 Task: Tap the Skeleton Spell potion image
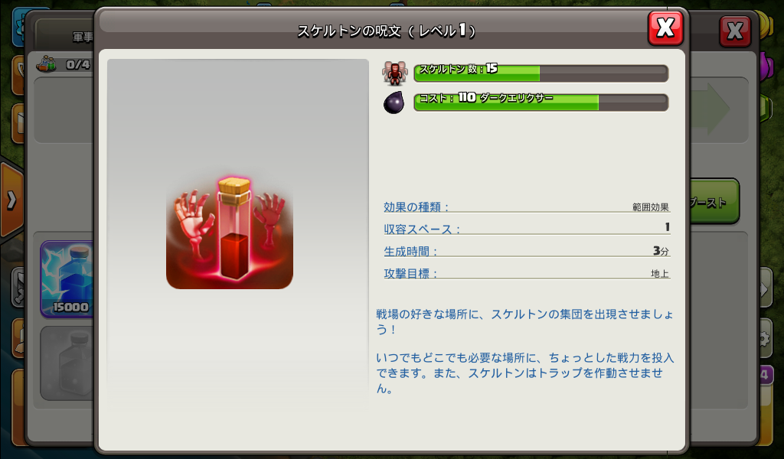[230, 233]
